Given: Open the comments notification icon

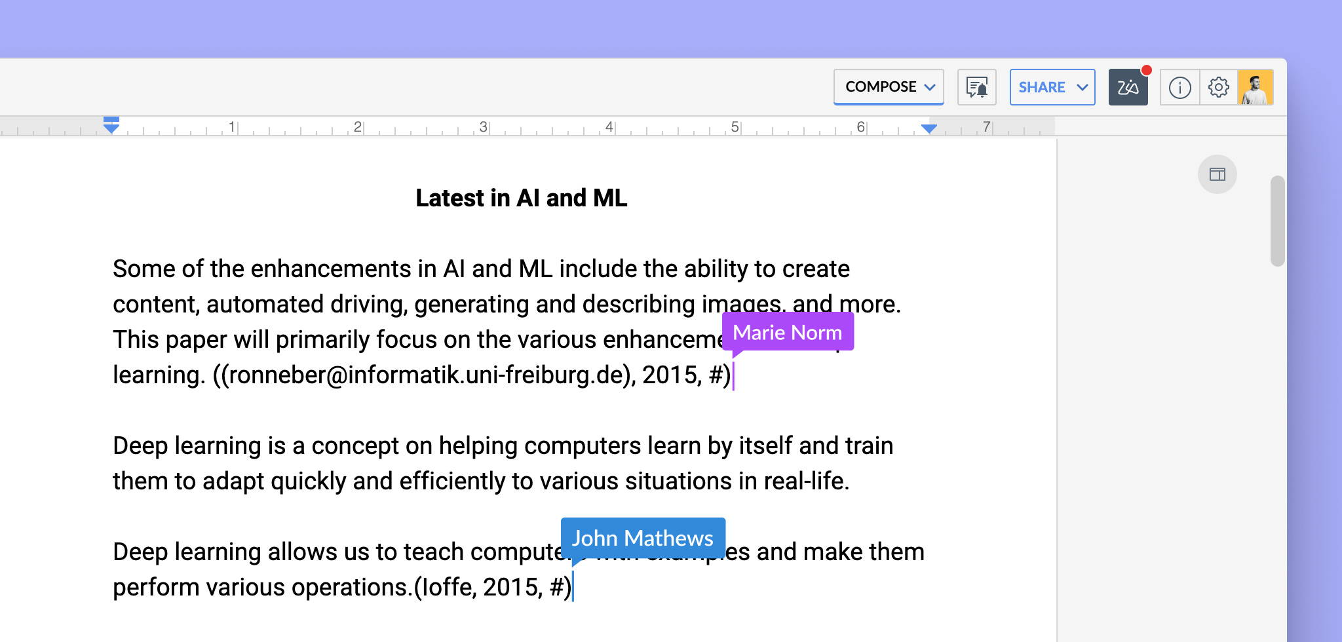Looking at the screenshot, I should (x=976, y=87).
